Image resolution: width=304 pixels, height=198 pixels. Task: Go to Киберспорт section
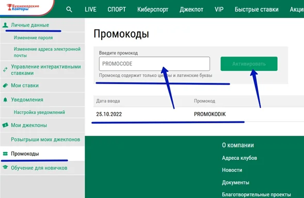point(153,9)
